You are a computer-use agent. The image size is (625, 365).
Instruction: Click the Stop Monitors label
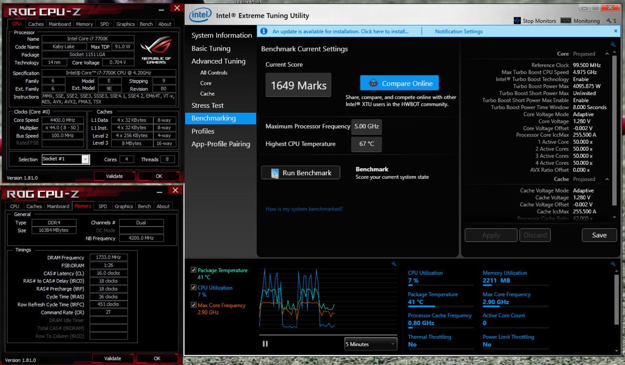point(540,21)
